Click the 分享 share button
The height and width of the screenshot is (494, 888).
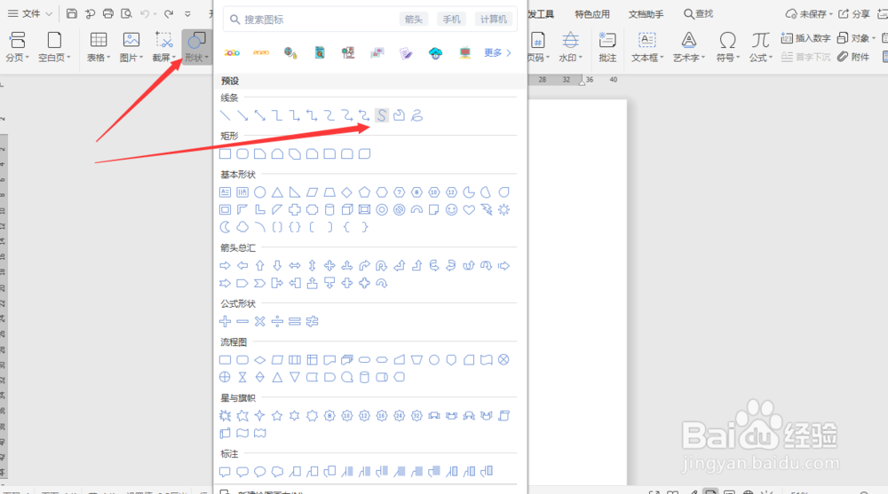(x=854, y=13)
